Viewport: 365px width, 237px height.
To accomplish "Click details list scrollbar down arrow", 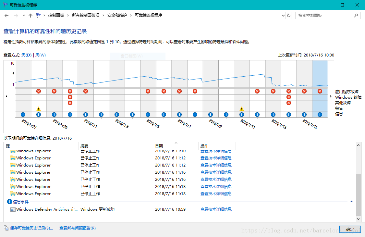I will click(358, 219).
